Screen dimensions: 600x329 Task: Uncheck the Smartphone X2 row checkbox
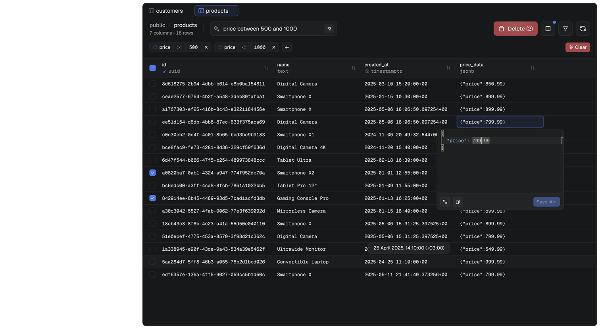point(152,173)
